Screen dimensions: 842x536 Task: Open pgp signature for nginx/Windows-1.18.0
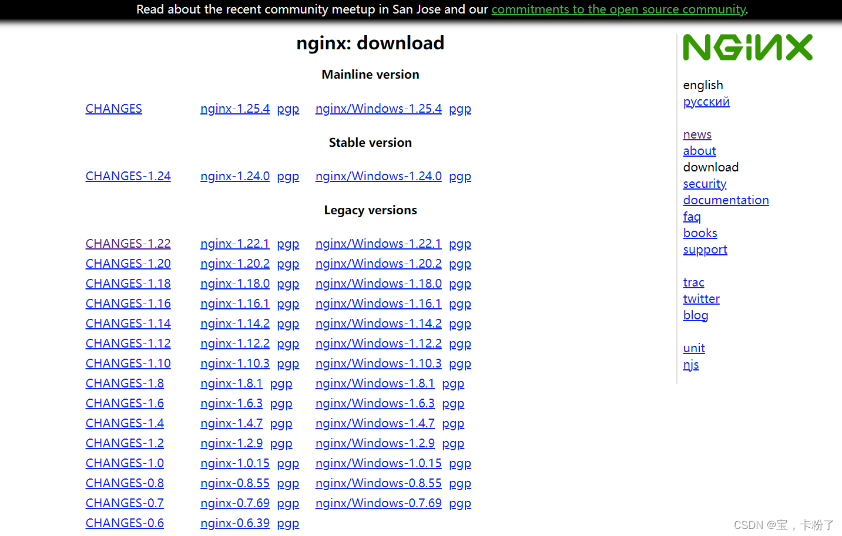click(x=460, y=284)
